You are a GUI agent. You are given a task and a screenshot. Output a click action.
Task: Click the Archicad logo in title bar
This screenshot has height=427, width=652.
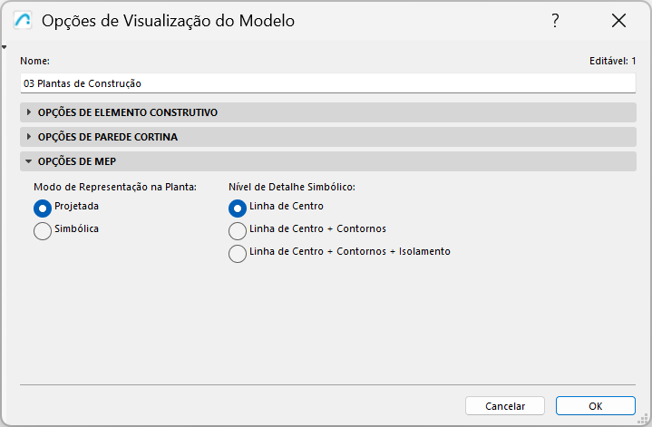click(x=23, y=21)
